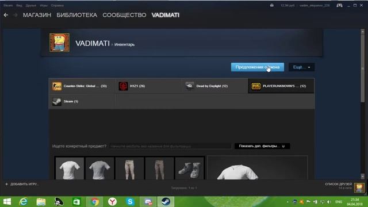Click the vertical scrollbar thumb

coord(363,68)
